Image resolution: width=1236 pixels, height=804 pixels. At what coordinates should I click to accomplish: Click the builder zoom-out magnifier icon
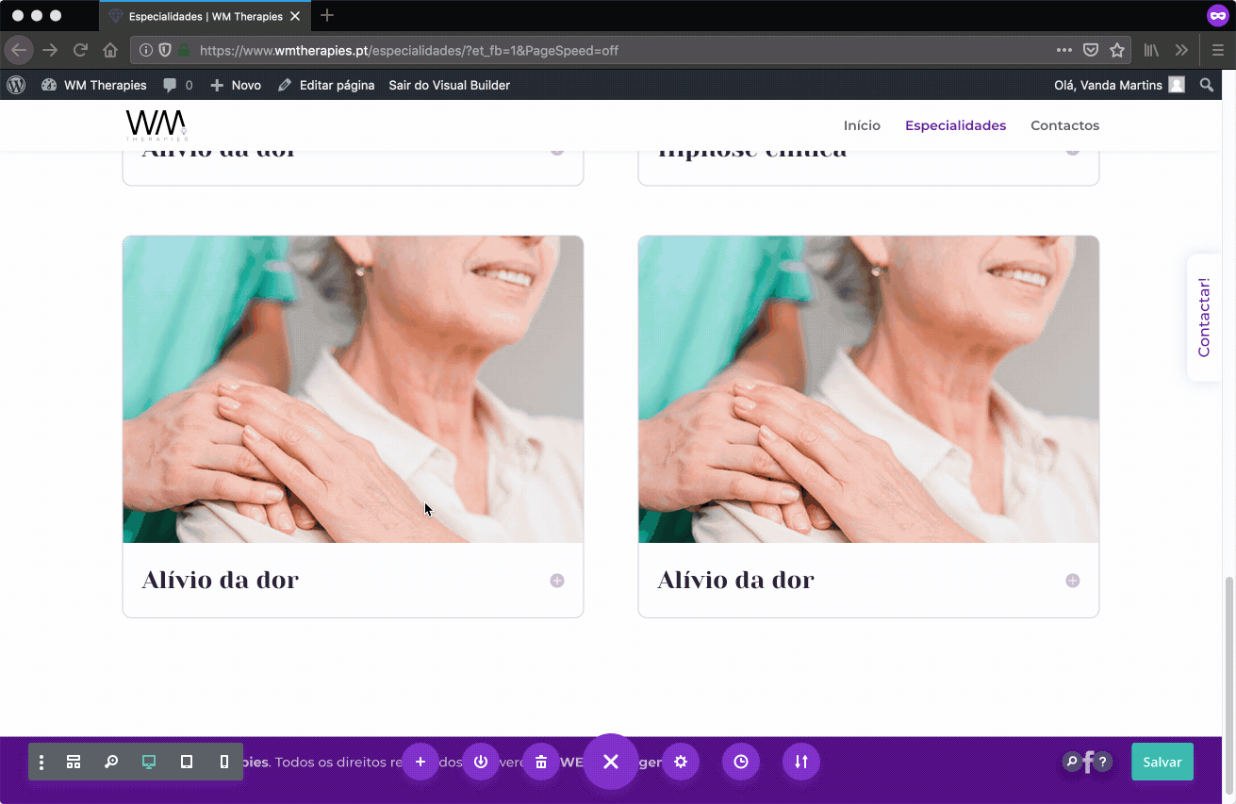click(111, 762)
